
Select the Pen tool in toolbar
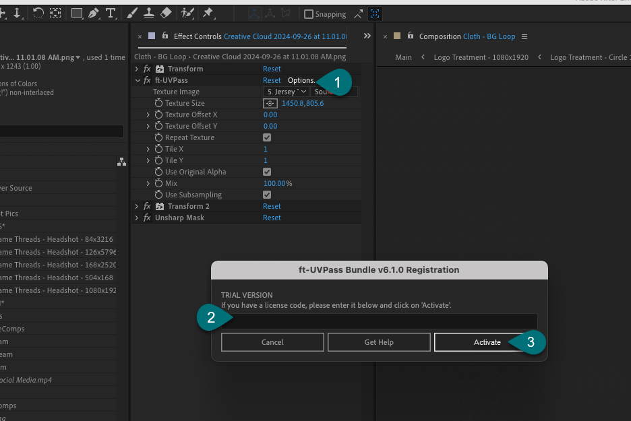(93, 13)
